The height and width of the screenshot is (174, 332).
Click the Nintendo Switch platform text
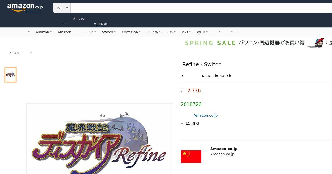216,76
